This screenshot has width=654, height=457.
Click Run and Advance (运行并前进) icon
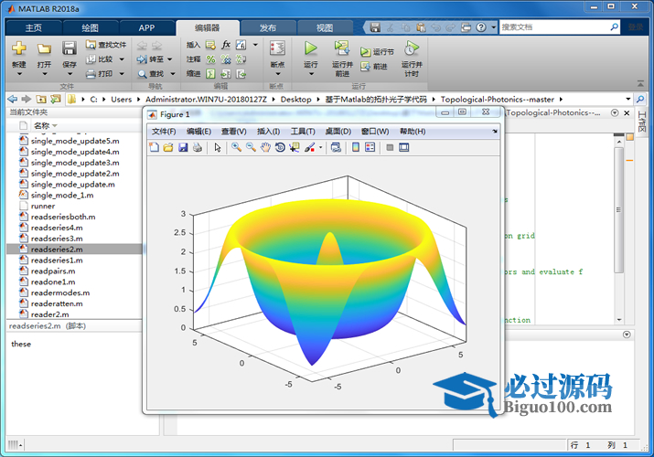point(342,48)
